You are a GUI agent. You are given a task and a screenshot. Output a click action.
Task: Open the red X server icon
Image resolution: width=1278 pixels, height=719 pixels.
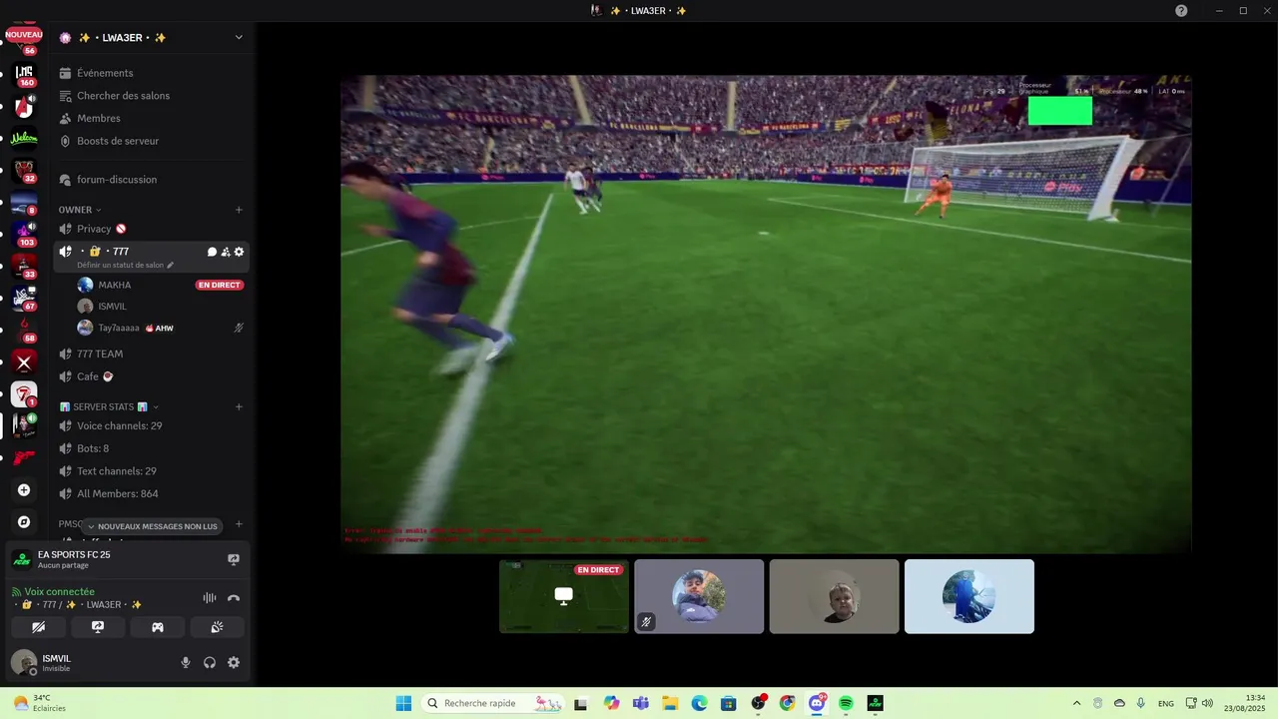[x=24, y=362]
